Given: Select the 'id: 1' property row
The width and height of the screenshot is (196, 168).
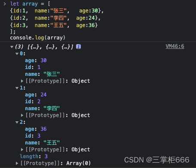Looking at the screenshot, I should point(33,67).
